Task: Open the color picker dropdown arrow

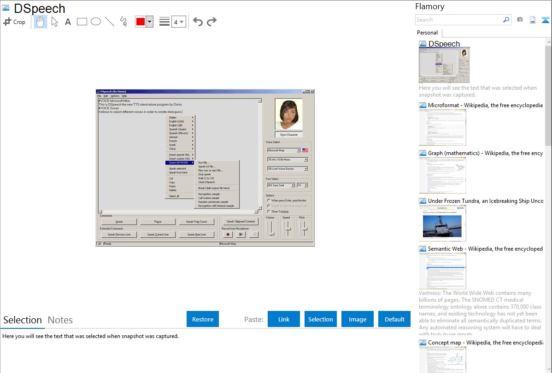Action: click(x=149, y=22)
